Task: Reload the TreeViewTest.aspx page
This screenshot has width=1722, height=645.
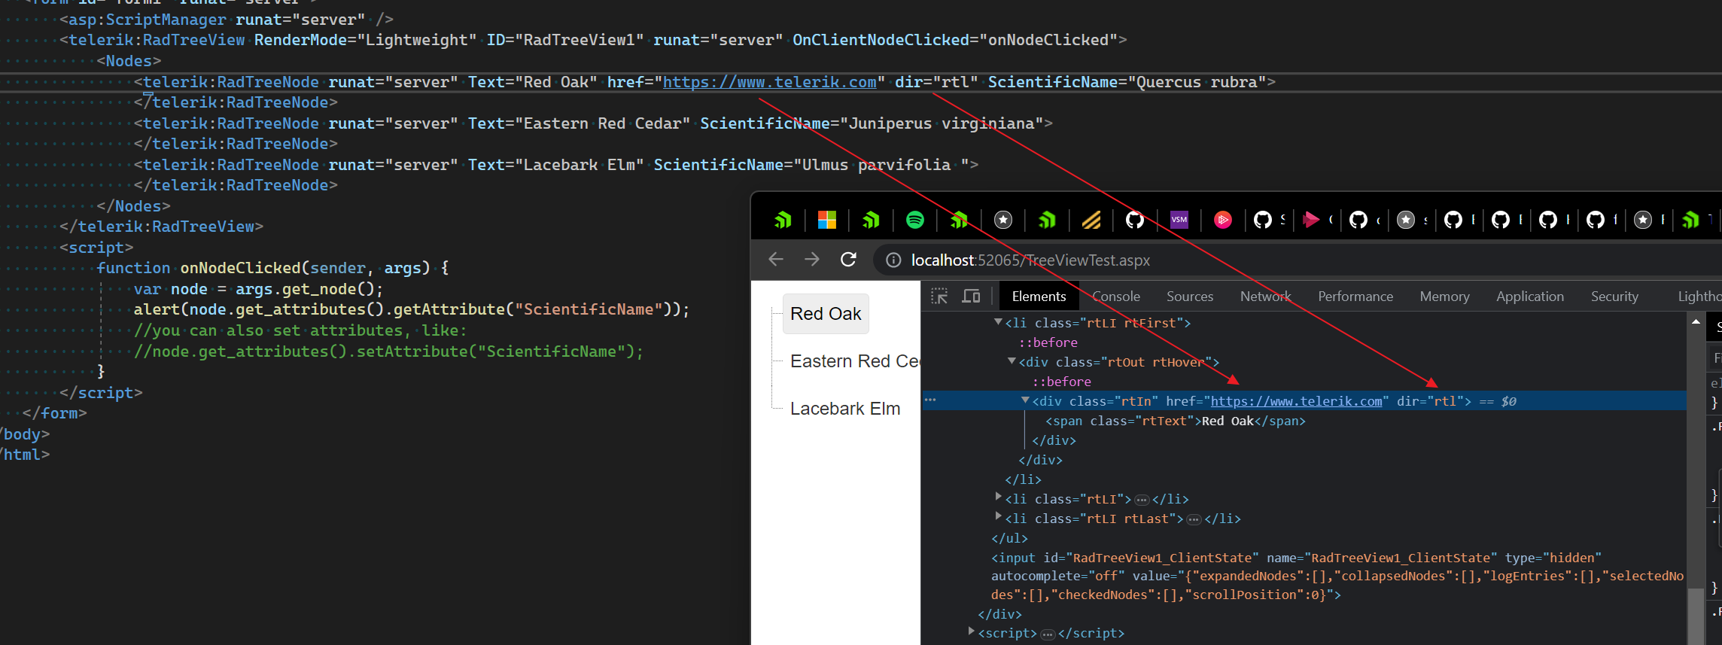Action: pos(848,260)
